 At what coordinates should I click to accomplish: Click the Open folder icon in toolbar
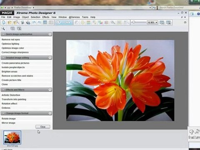[x=10, y=22]
